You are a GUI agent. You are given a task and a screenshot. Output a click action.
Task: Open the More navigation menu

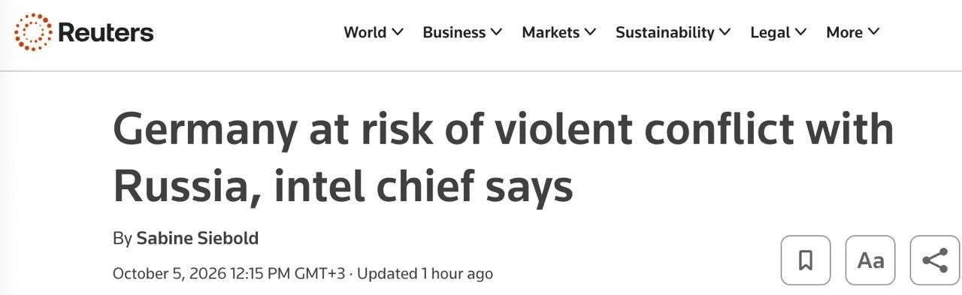(x=844, y=32)
